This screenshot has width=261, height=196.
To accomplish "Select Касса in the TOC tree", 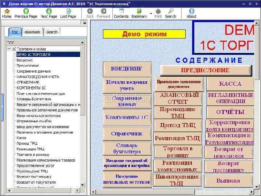I will (x=21, y=138).
